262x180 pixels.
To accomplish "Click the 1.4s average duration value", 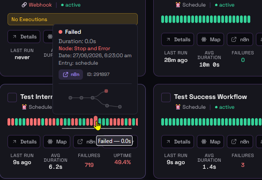I will pyautogui.click(x=209, y=166).
